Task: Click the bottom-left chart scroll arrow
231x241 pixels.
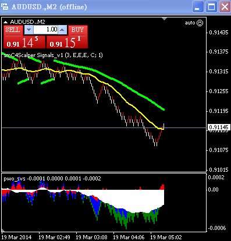Action: (x=3, y=231)
